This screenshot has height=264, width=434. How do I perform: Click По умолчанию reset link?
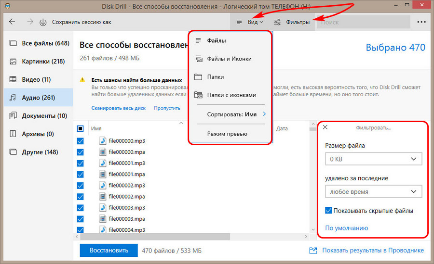point(346,228)
